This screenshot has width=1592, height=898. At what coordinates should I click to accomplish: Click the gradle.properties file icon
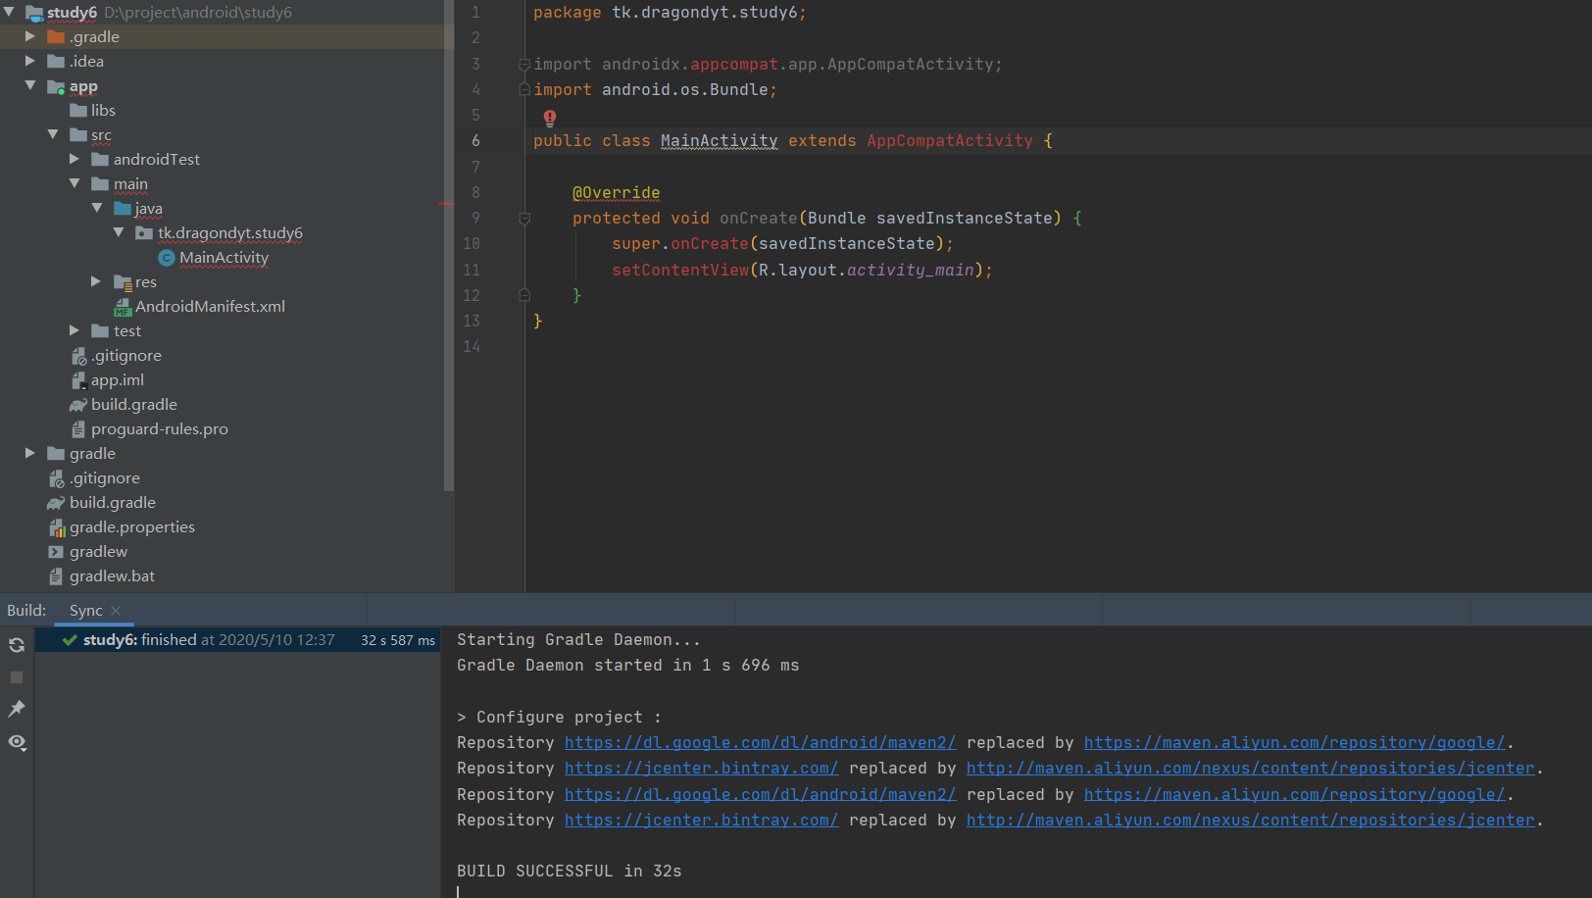[x=57, y=527]
